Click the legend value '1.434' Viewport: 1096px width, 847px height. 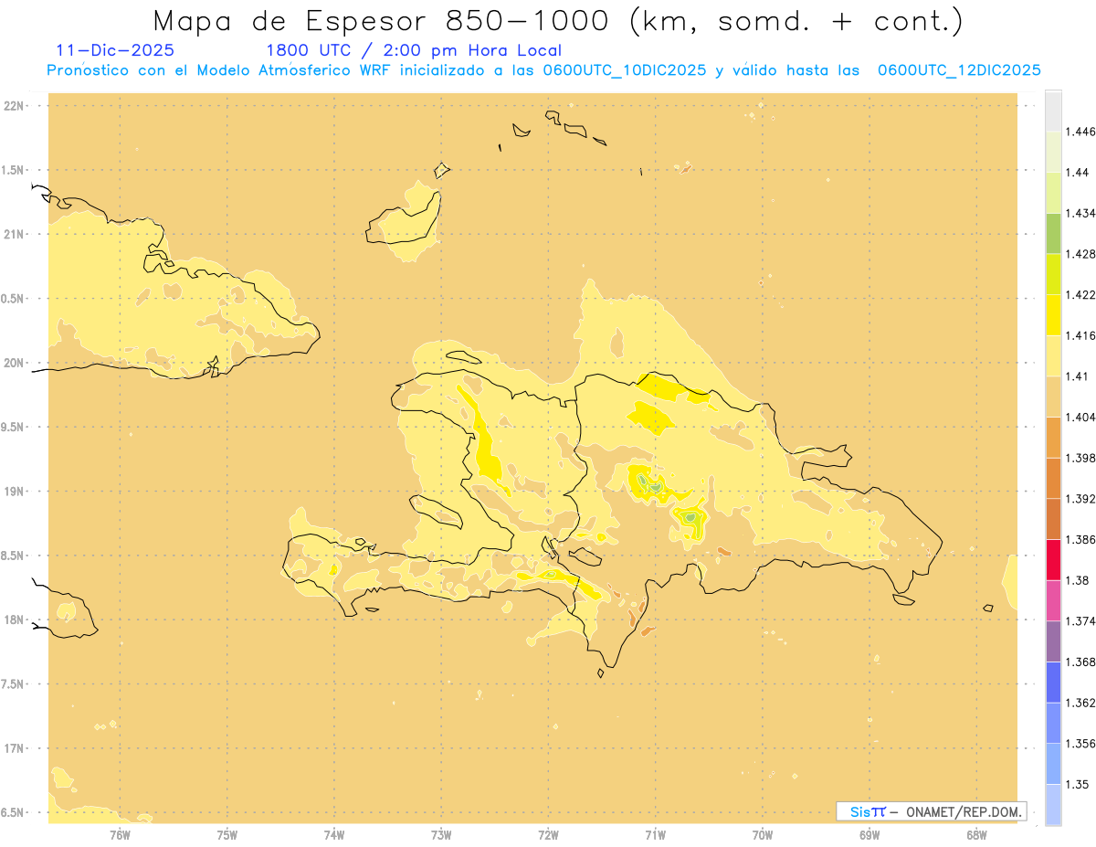pos(1080,213)
